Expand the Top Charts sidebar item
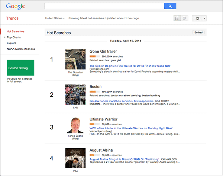 click(x=5, y=37)
